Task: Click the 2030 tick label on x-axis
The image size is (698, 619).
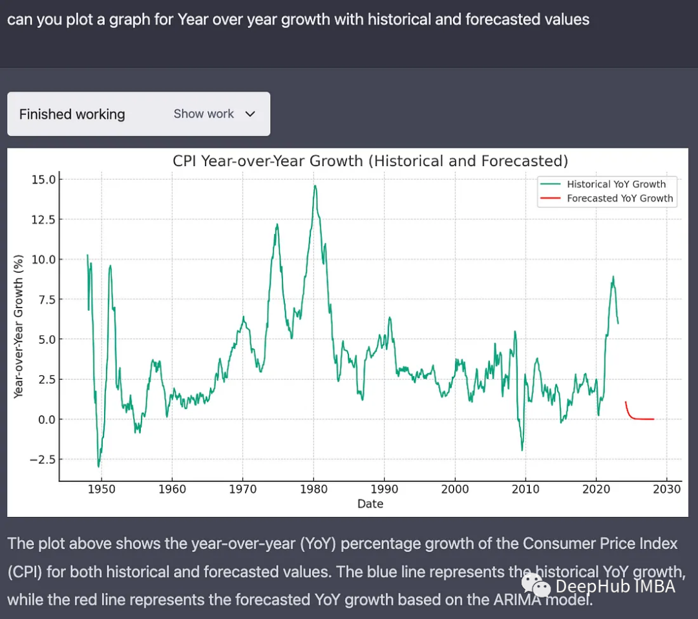Action: pyautogui.click(x=667, y=489)
